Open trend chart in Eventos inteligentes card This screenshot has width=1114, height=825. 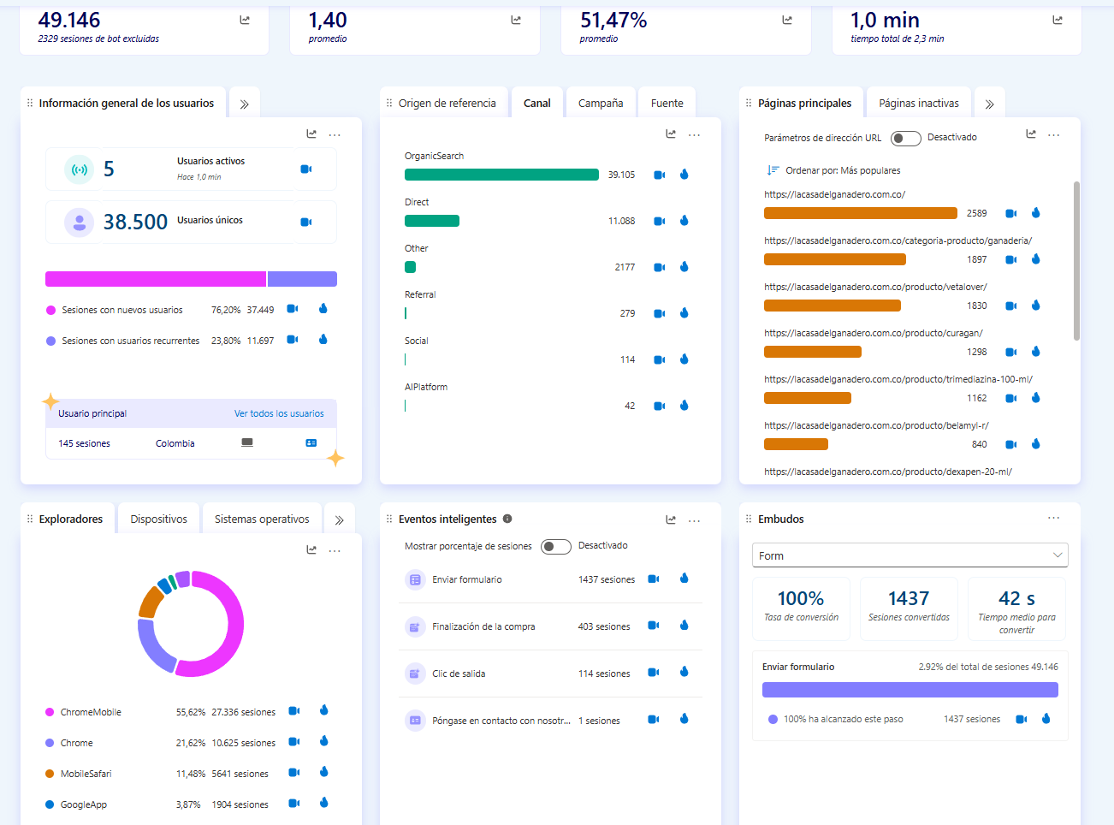671,519
